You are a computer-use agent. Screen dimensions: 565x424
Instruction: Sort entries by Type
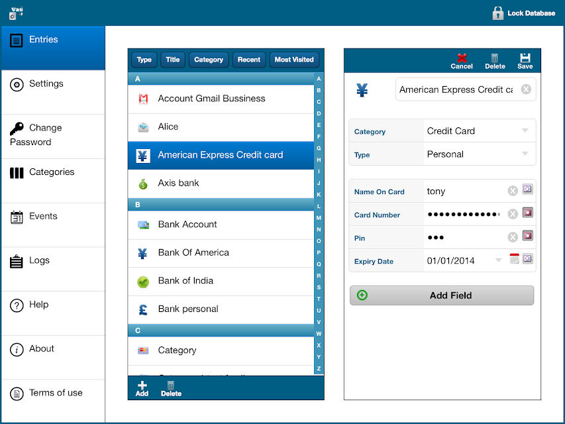coord(144,60)
